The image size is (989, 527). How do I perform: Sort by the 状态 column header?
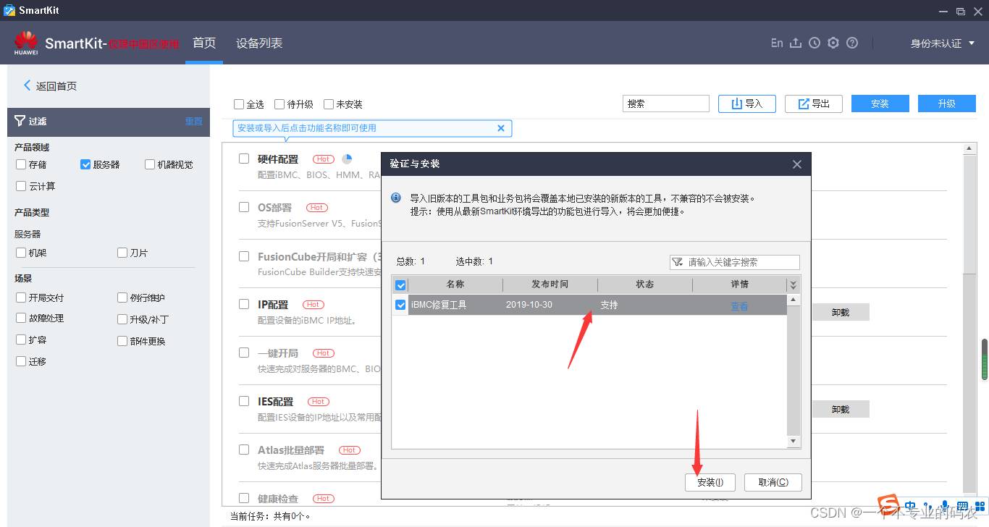click(x=645, y=284)
